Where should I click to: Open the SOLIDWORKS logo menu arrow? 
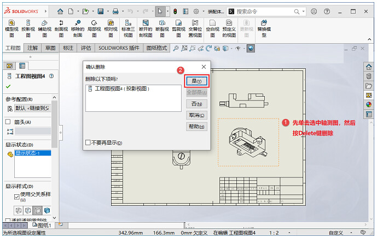point(45,11)
